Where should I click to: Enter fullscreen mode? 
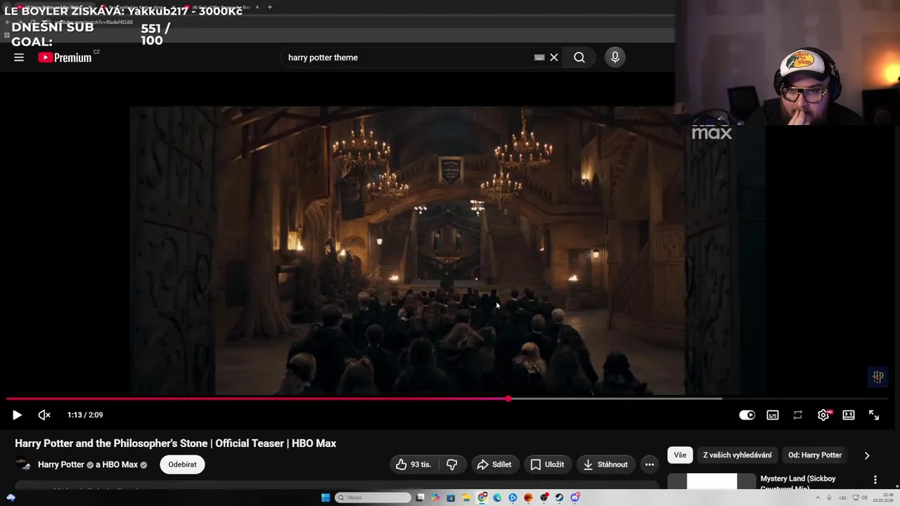[874, 415]
